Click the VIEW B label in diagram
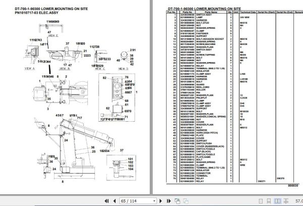The height and width of the screenshot is (206, 303). click(65, 68)
